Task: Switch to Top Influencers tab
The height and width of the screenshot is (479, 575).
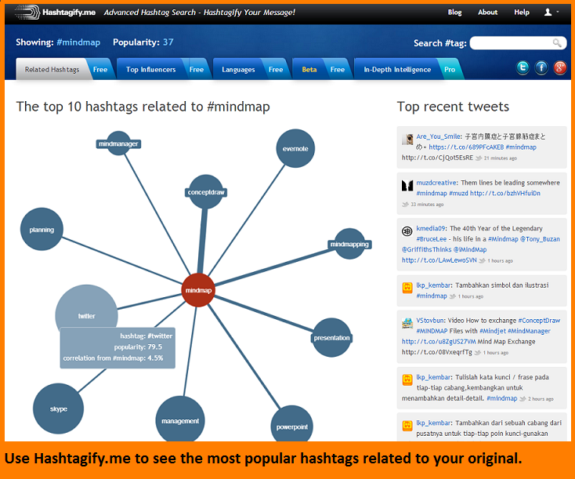Action: [150, 69]
